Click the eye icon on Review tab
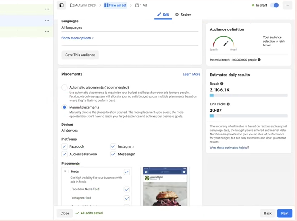Viewport: 297px width, 221px height. (x=177, y=14)
